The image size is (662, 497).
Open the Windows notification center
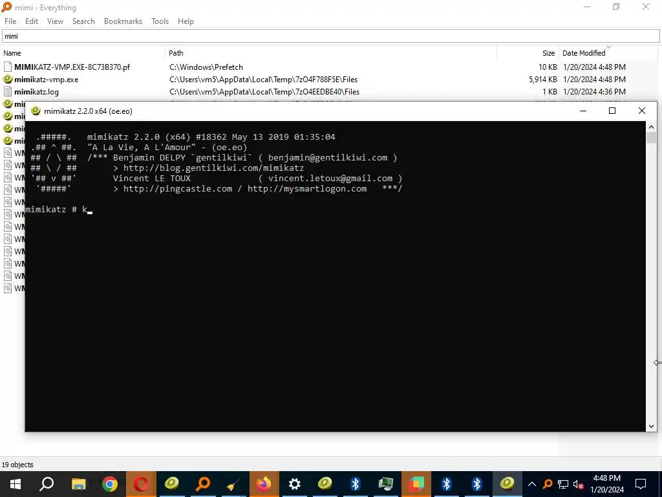point(641,484)
